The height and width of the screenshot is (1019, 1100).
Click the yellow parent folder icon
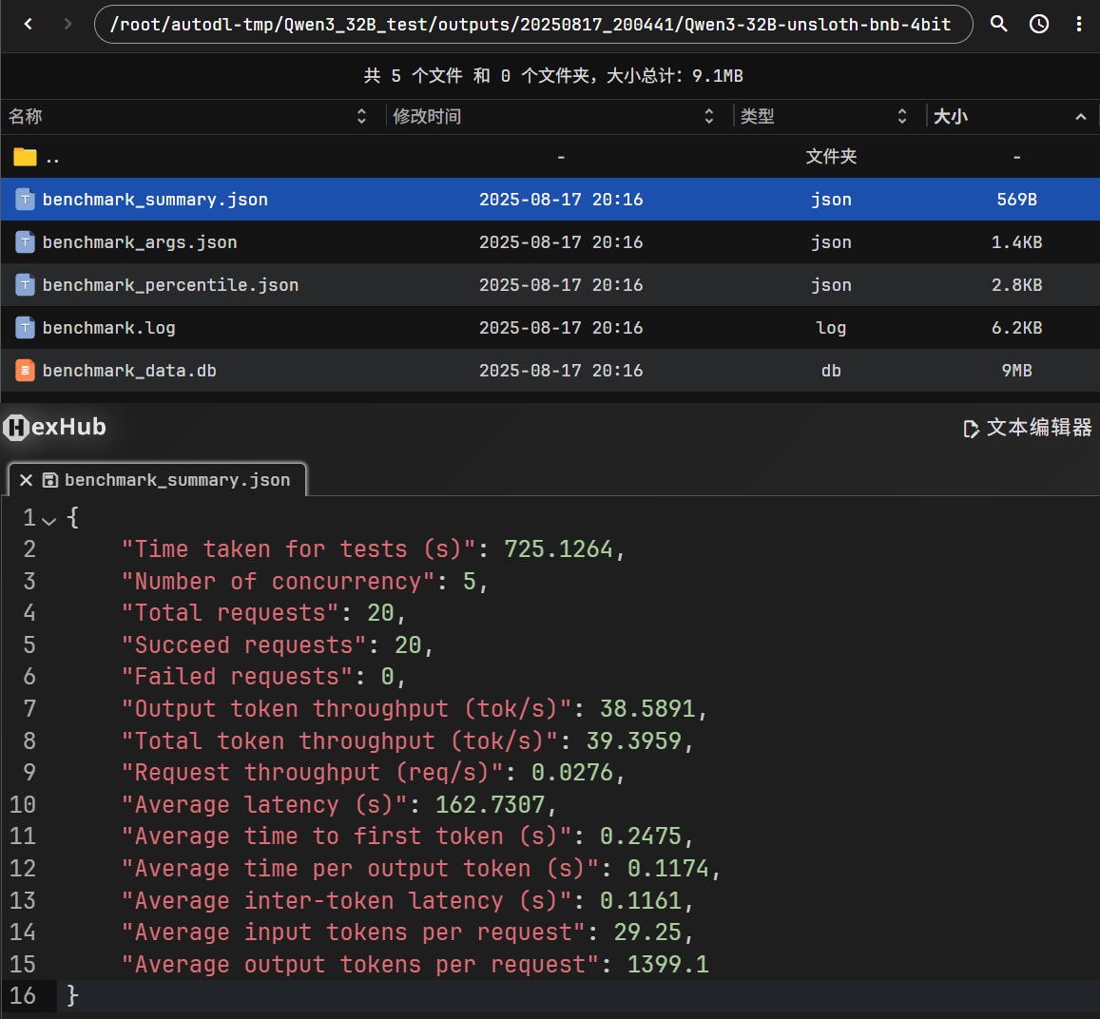pos(26,157)
